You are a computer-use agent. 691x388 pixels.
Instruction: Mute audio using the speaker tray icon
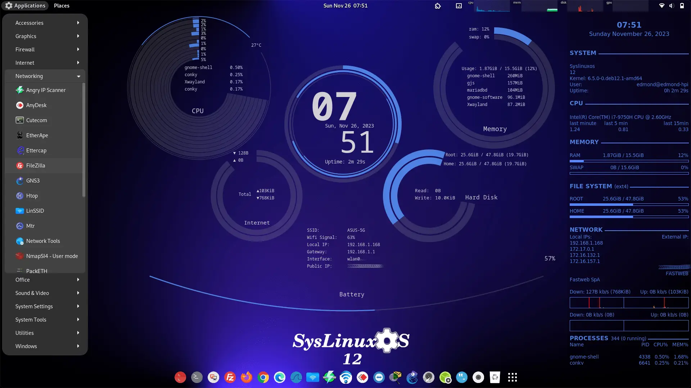pos(672,5)
